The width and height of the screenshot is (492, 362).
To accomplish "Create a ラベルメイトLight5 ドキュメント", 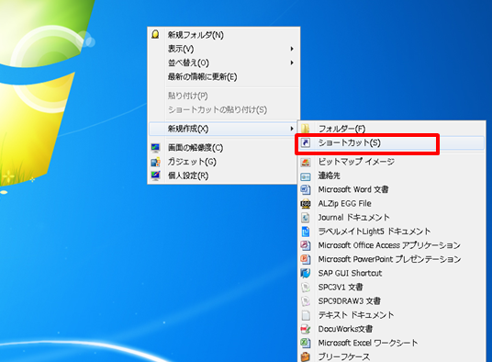I will click(391, 232).
